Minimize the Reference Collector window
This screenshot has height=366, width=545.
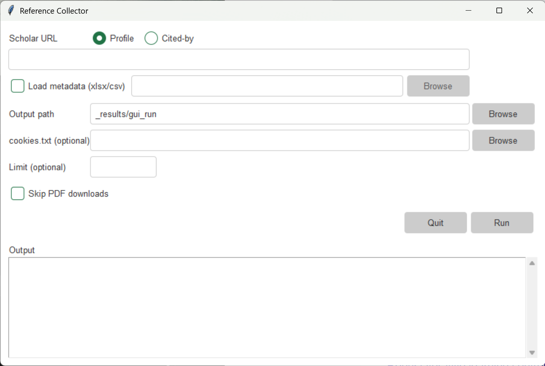468,10
